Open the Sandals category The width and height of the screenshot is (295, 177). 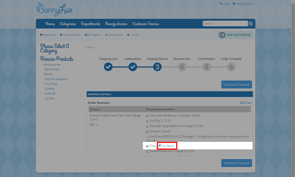coord(50,98)
